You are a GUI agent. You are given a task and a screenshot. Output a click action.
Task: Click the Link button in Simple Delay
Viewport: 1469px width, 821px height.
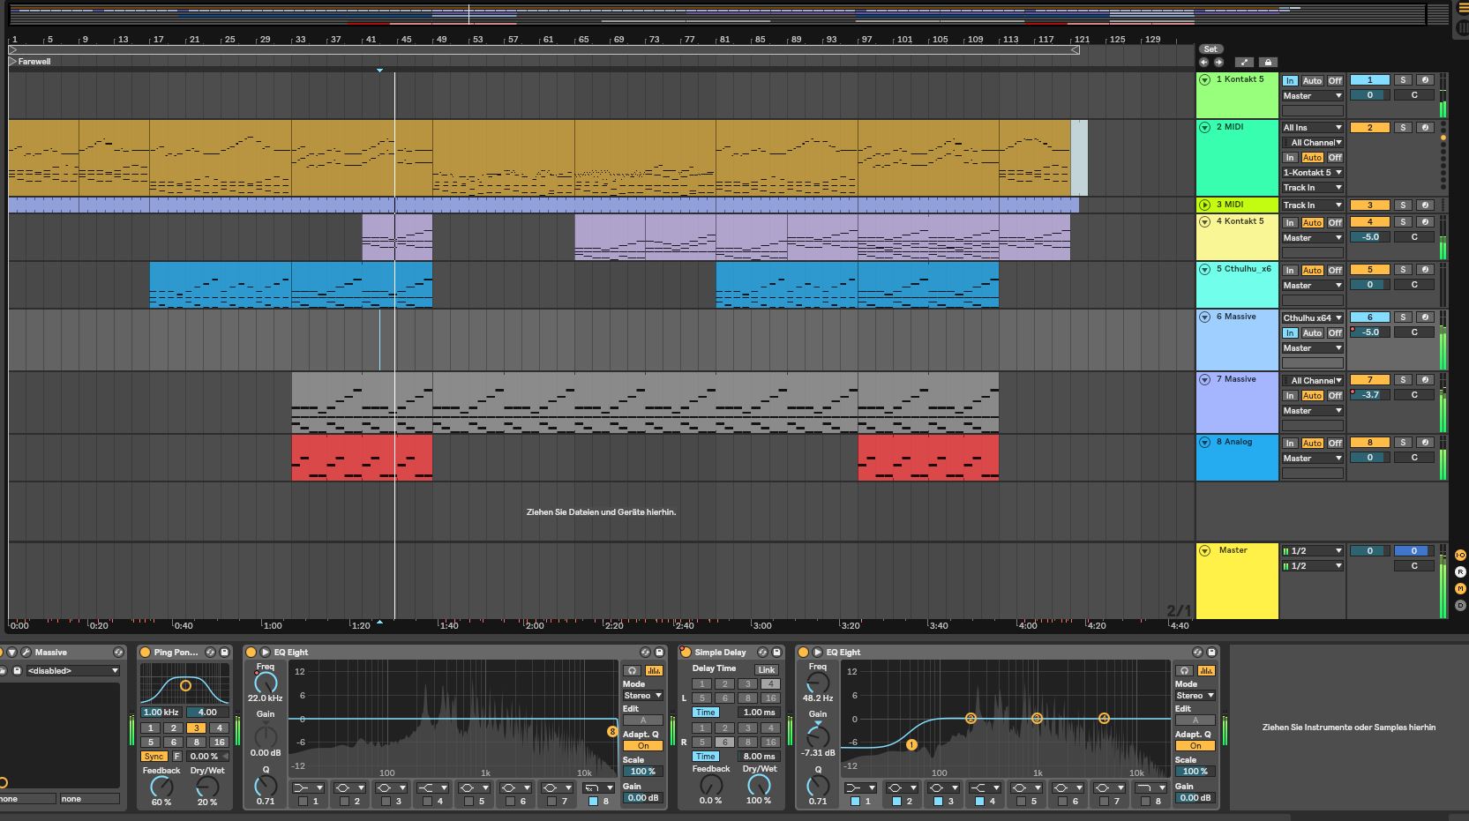click(766, 670)
